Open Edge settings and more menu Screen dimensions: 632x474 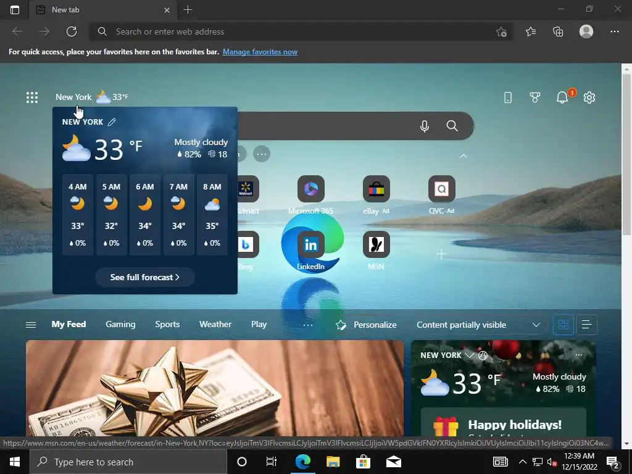coord(614,31)
